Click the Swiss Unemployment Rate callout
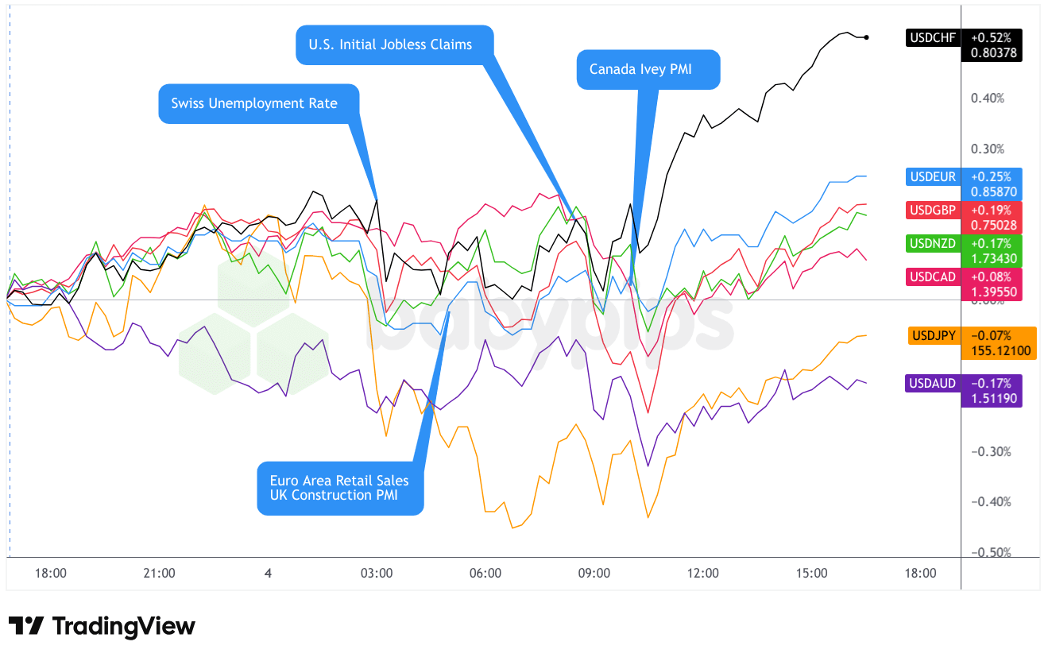The image size is (1052, 661). [x=259, y=103]
